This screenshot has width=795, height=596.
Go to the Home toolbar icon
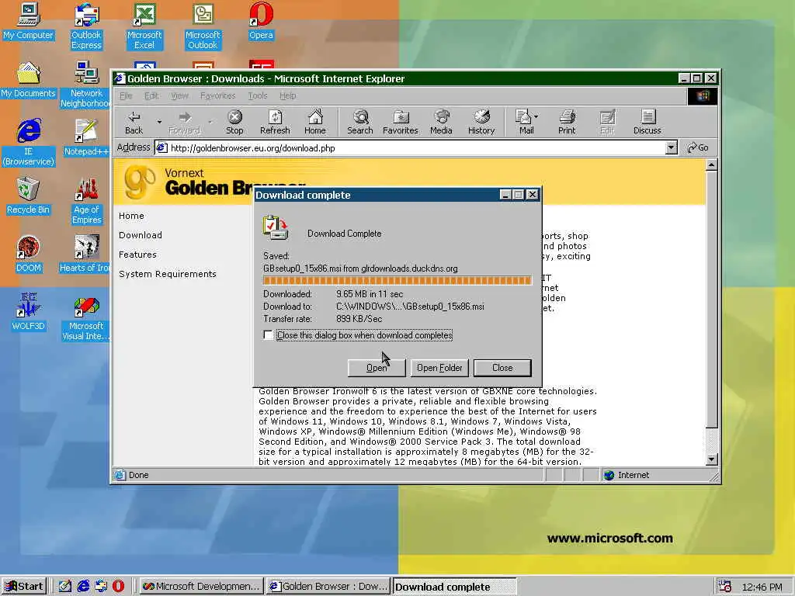point(315,123)
